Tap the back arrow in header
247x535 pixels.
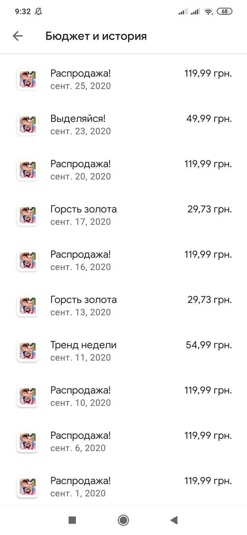(18, 36)
